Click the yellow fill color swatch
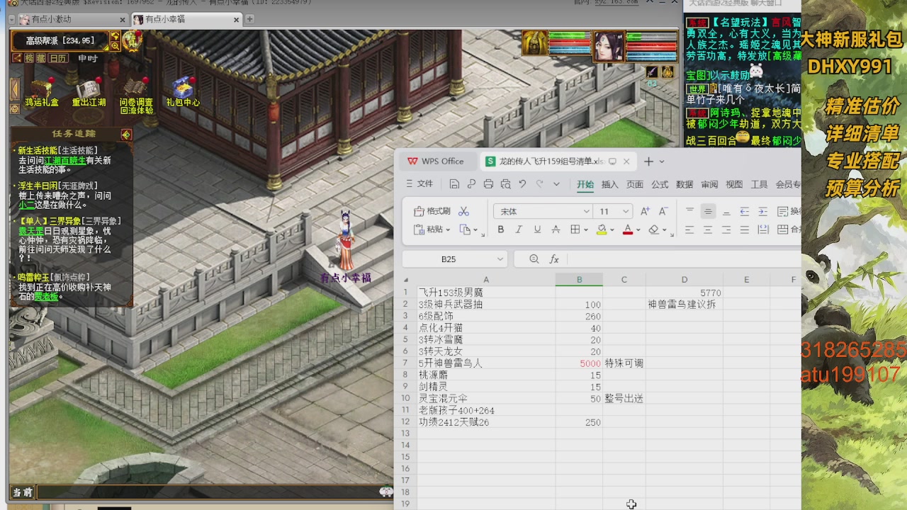This screenshot has width=907, height=510. click(x=602, y=229)
